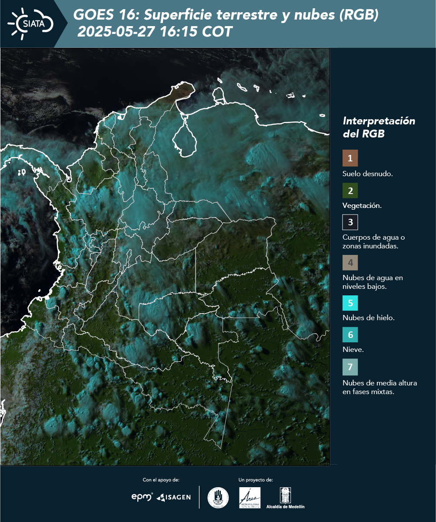Click the epm logo in the footer
This screenshot has width=436, height=522.
click(x=143, y=497)
